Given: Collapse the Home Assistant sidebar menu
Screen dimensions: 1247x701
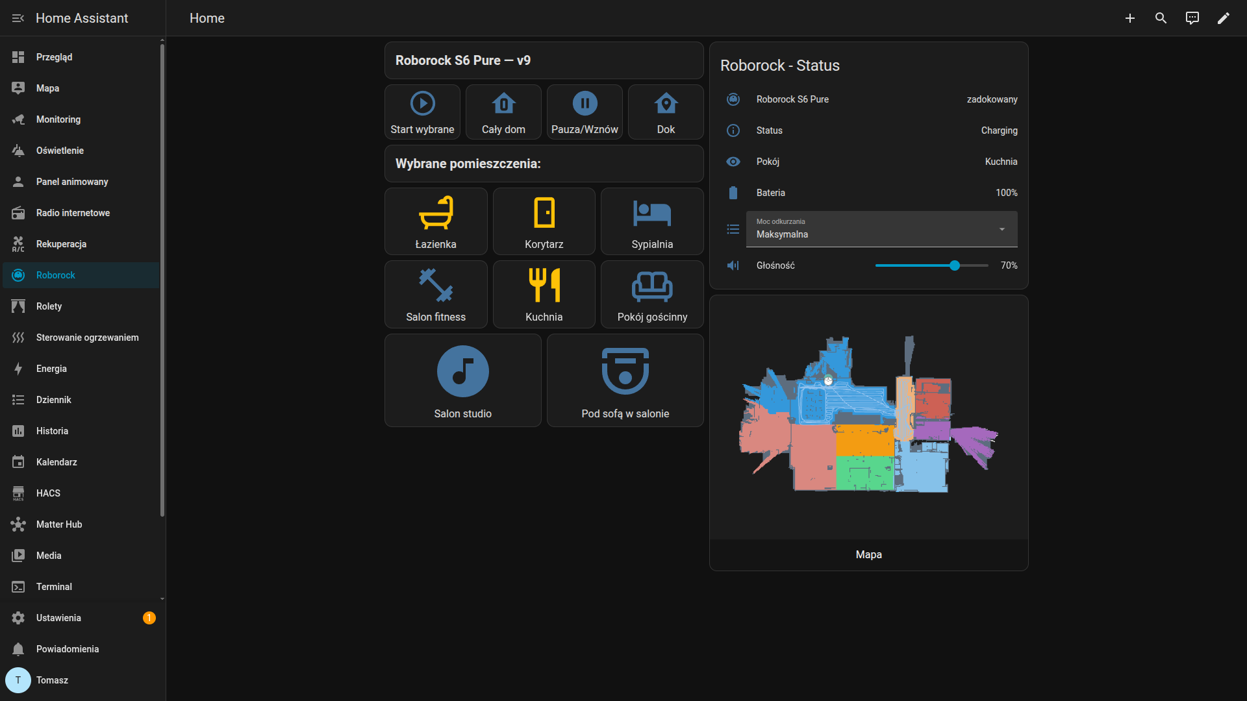Looking at the screenshot, I should [x=18, y=18].
